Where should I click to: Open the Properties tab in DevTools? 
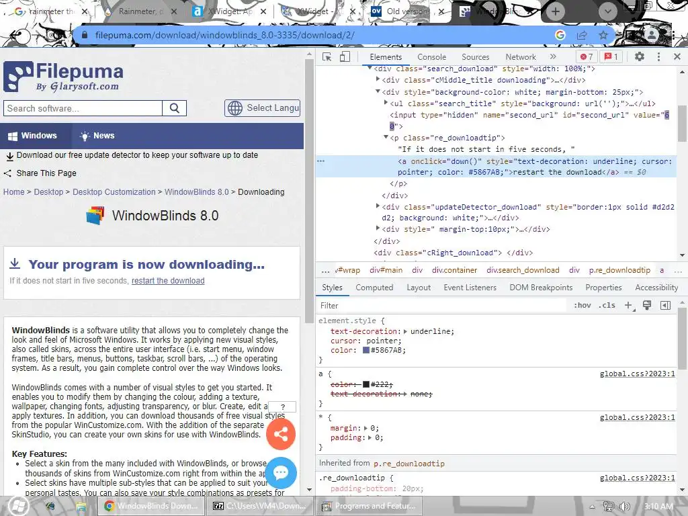pos(603,288)
